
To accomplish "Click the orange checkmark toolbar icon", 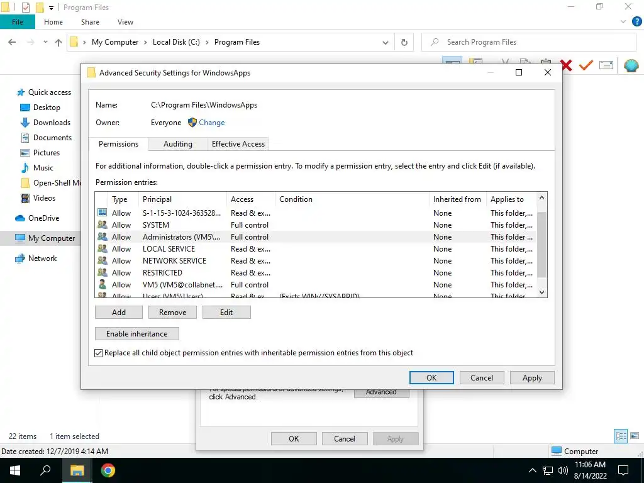I will point(586,65).
